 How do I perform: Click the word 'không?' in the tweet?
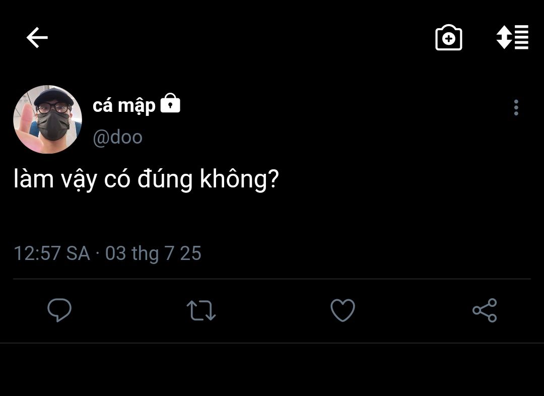point(239,180)
